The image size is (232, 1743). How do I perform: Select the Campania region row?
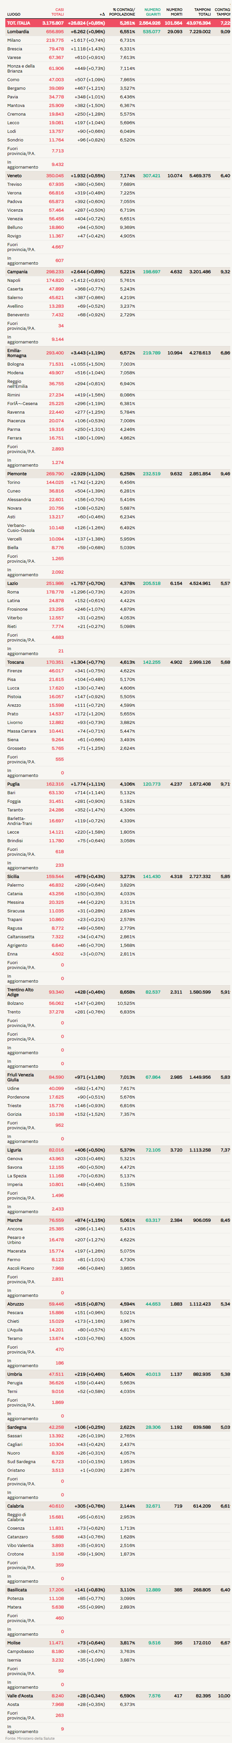(x=118, y=272)
